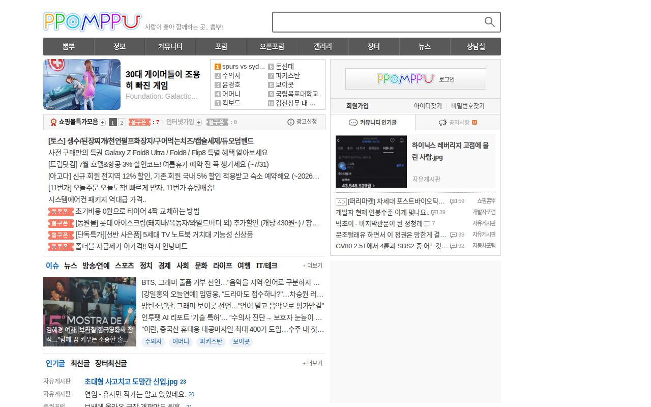Image resolution: width=651 pixels, height=407 pixels.
Task: Switch to the 공지사항 tab
Action: point(458,123)
